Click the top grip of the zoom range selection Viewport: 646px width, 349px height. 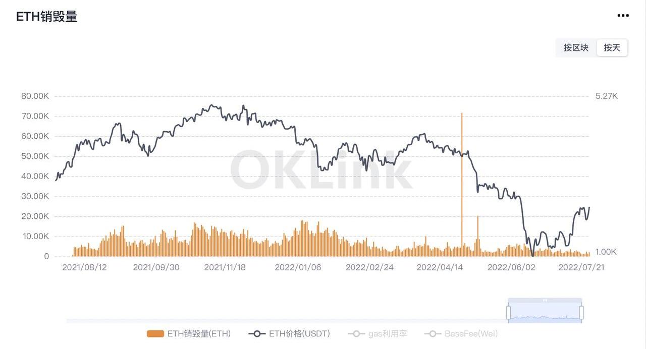[x=545, y=300]
